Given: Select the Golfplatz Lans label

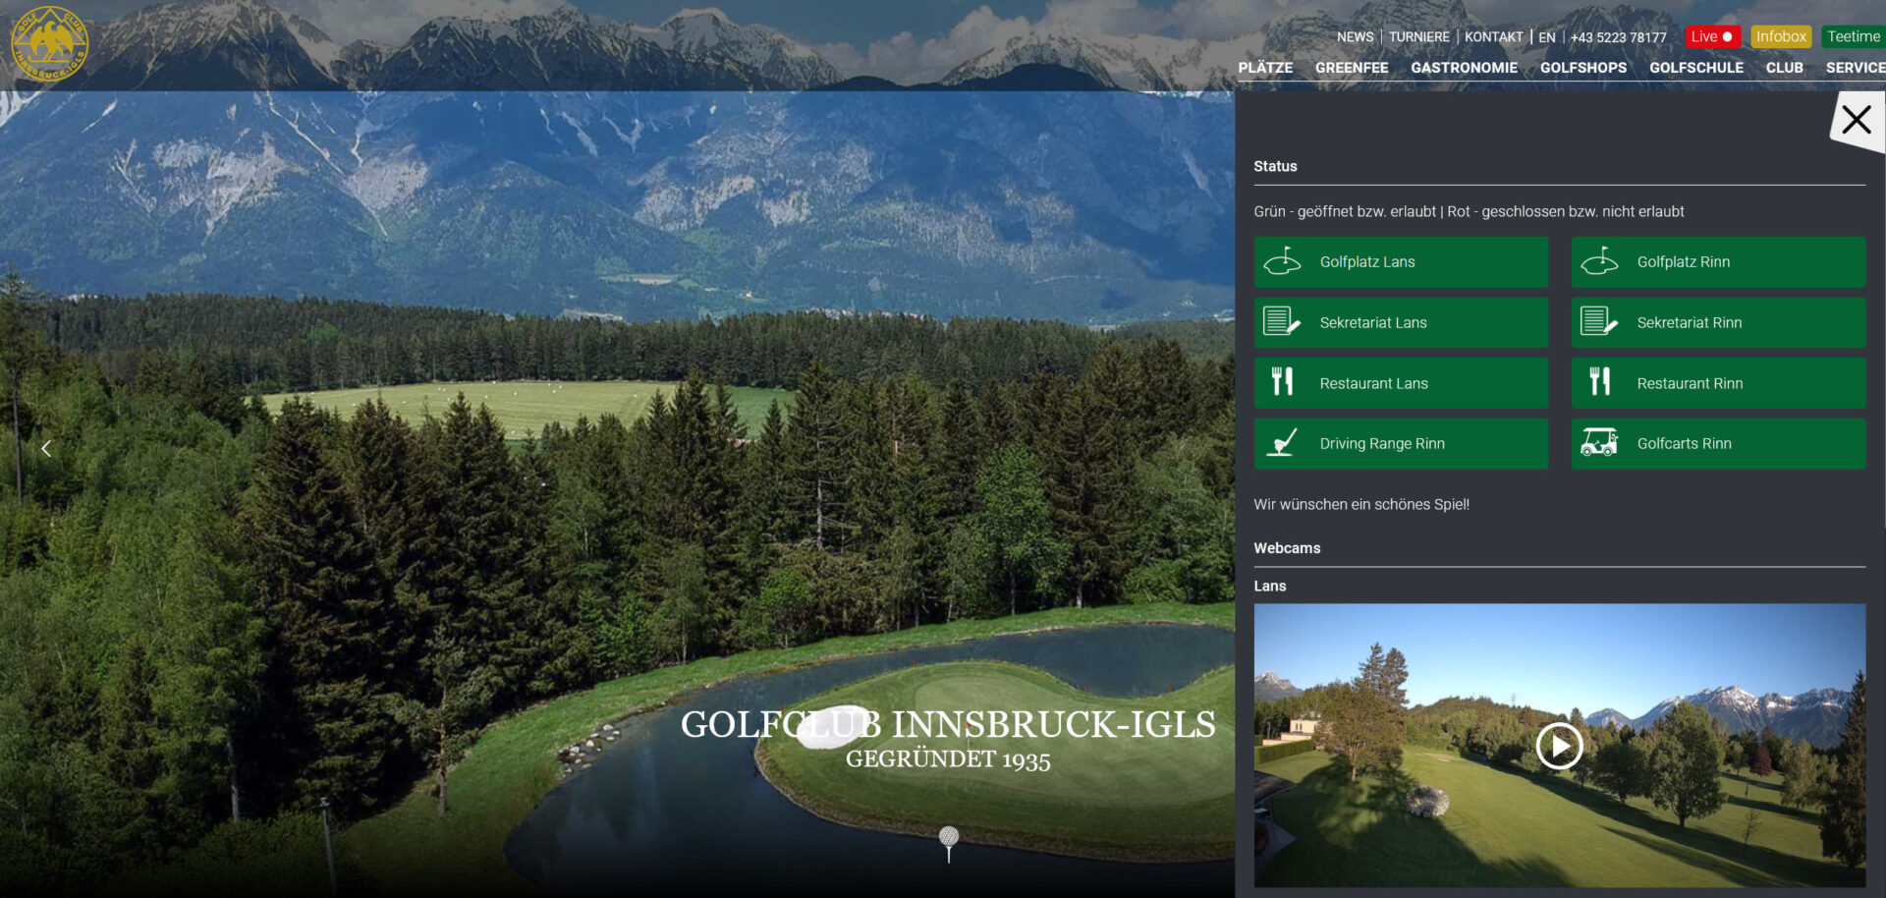Looking at the screenshot, I should [1367, 261].
